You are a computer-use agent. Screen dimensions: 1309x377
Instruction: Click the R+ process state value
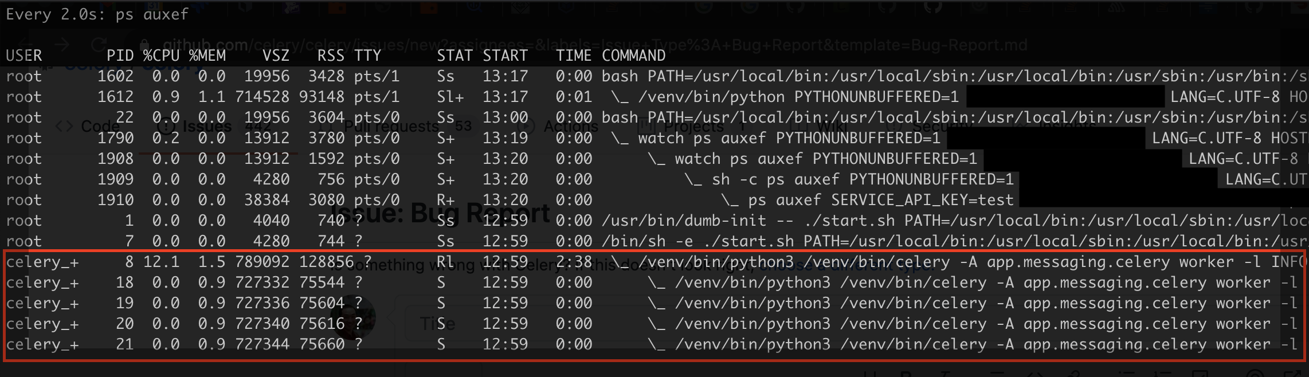coord(445,200)
